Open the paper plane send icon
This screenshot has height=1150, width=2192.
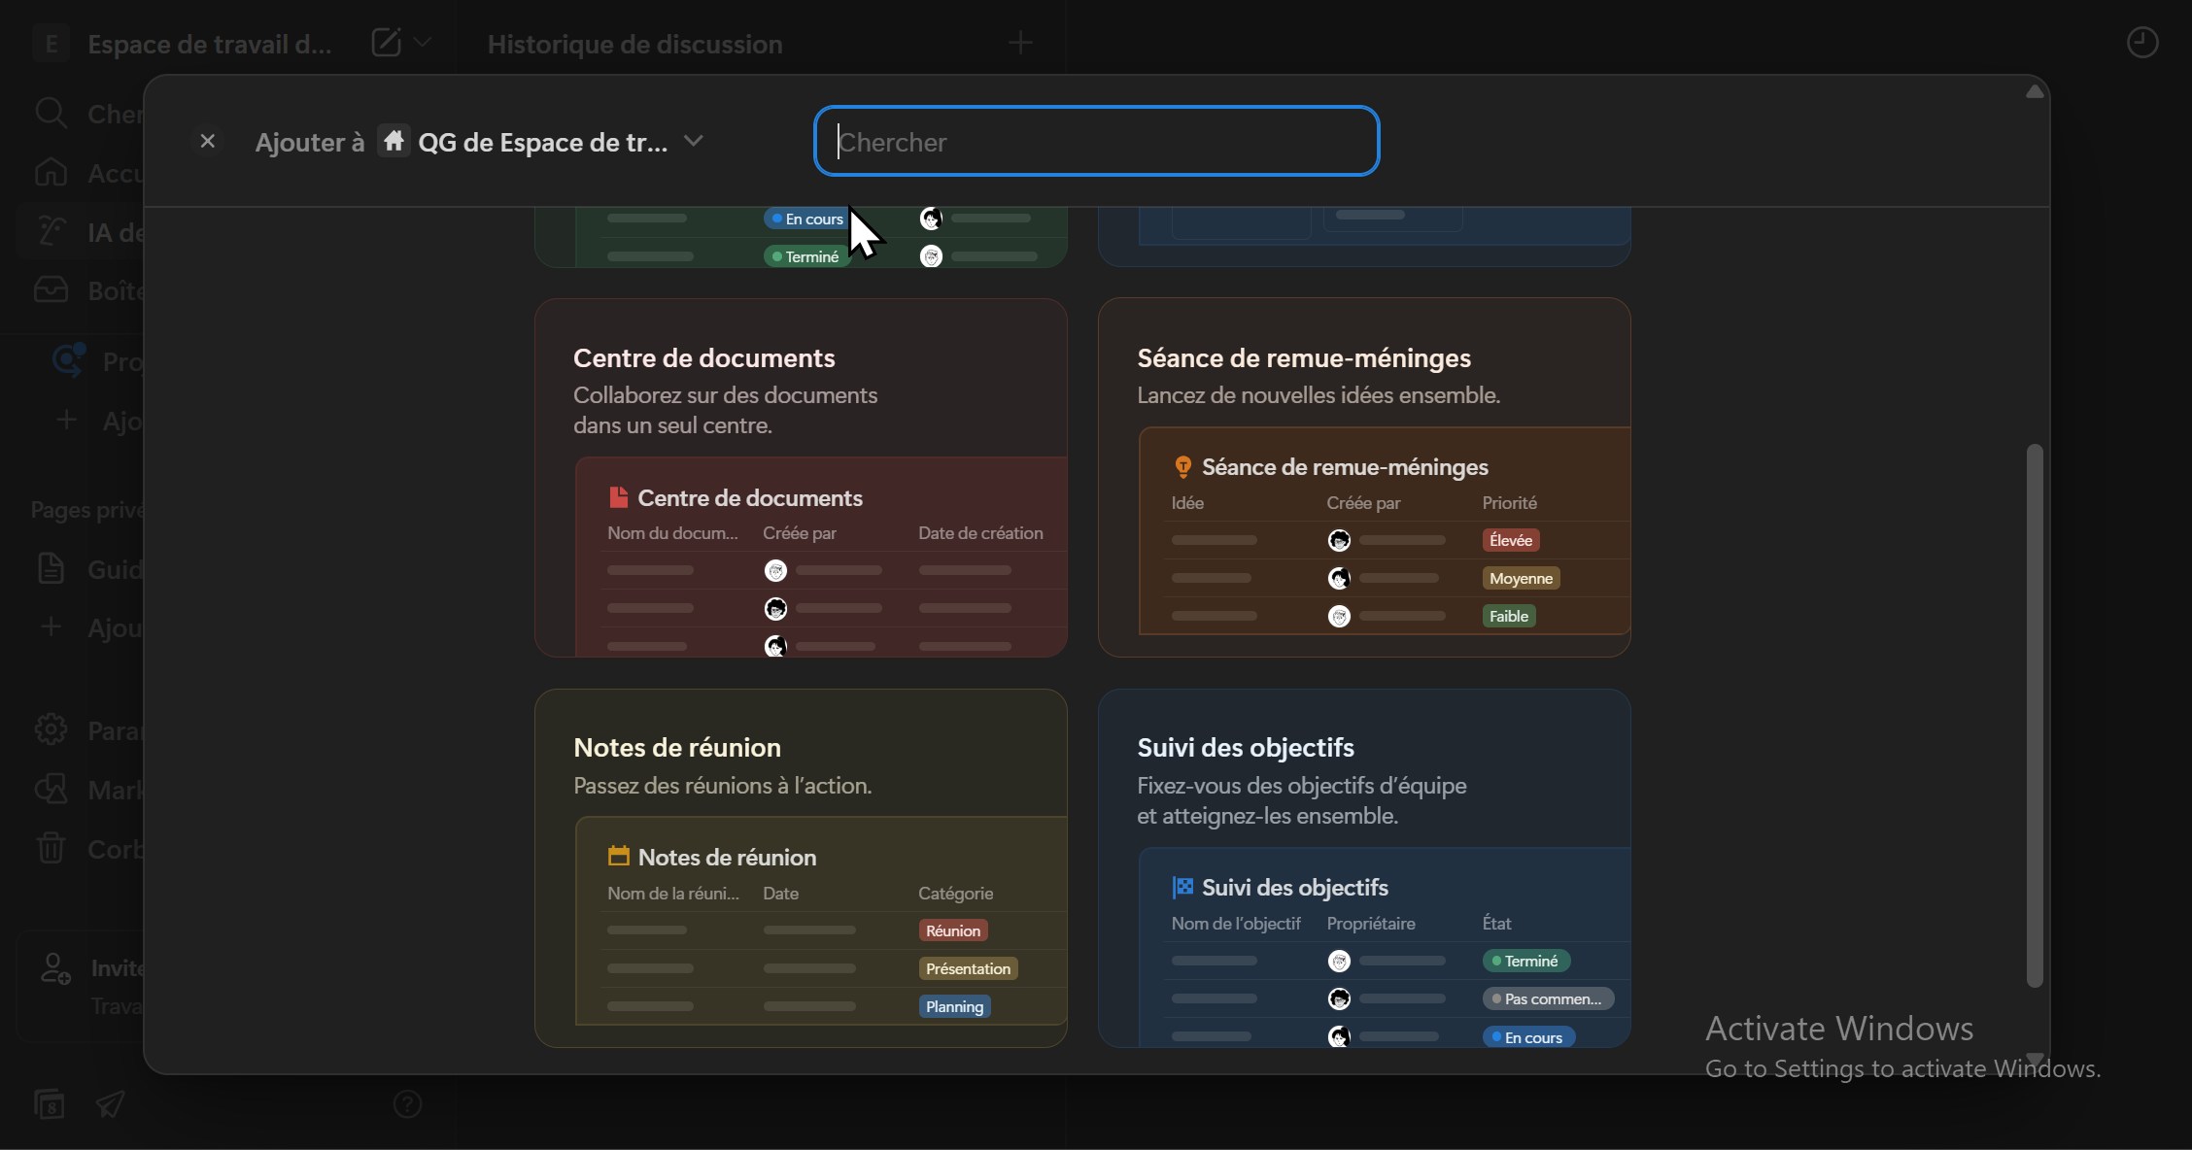[111, 1104]
